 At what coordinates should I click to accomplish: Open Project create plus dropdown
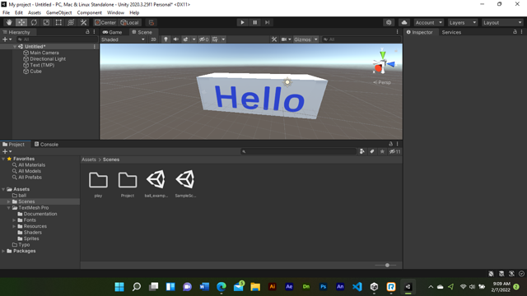(x=7, y=151)
